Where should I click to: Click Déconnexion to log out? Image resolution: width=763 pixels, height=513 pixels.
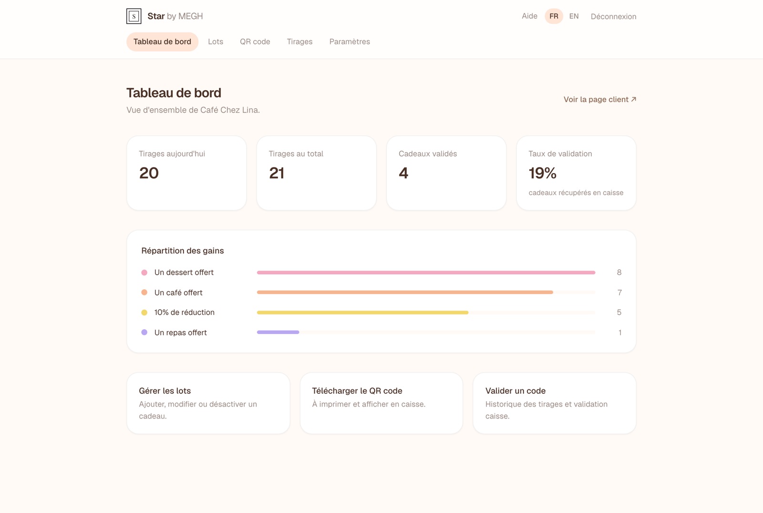[613, 17]
